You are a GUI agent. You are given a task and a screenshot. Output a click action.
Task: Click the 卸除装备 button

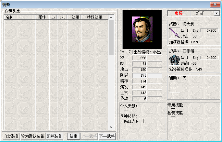pos(55,136)
